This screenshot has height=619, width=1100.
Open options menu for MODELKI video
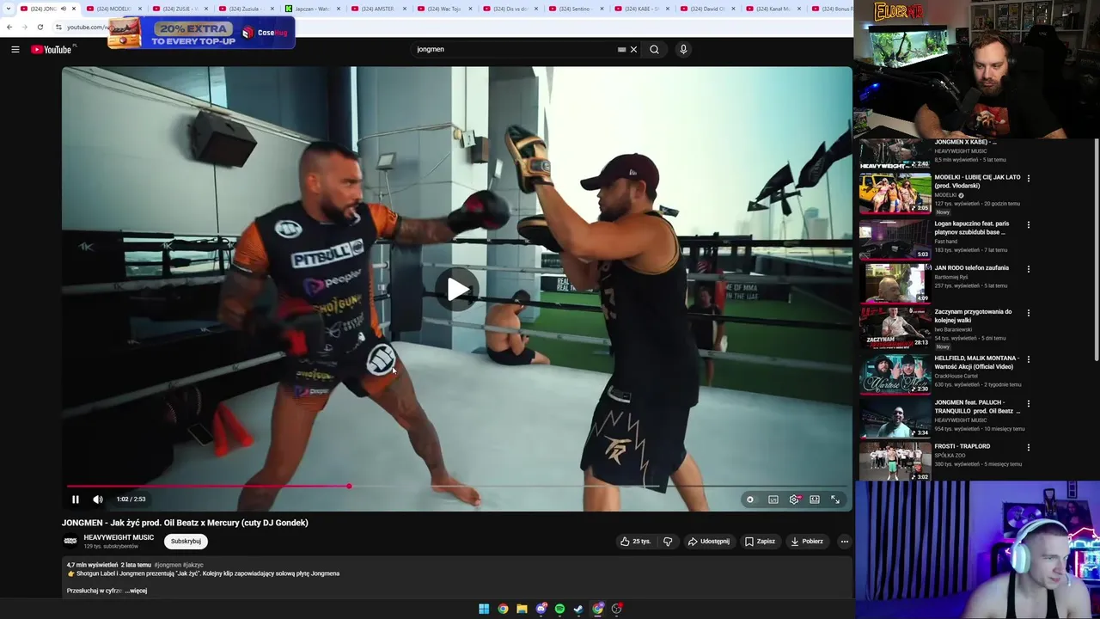1028,179
